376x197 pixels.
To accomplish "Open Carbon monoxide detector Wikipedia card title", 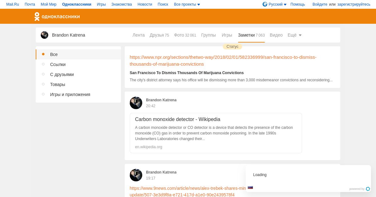I will (178, 119).
